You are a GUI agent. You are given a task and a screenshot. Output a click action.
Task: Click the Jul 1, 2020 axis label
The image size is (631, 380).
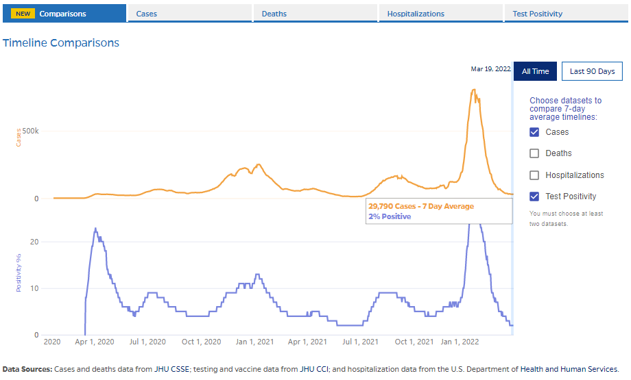point(147,342)
